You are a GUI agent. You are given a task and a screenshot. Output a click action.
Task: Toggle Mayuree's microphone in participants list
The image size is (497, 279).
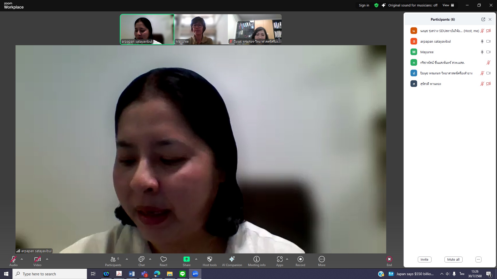click(482, 52)
